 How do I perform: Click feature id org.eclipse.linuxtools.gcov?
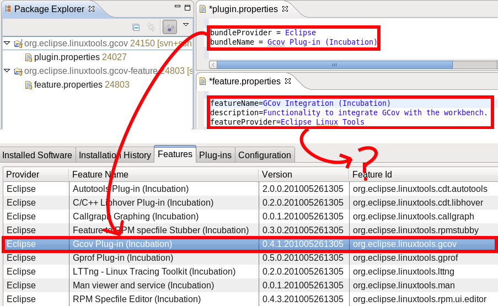(x=405, y=244)
